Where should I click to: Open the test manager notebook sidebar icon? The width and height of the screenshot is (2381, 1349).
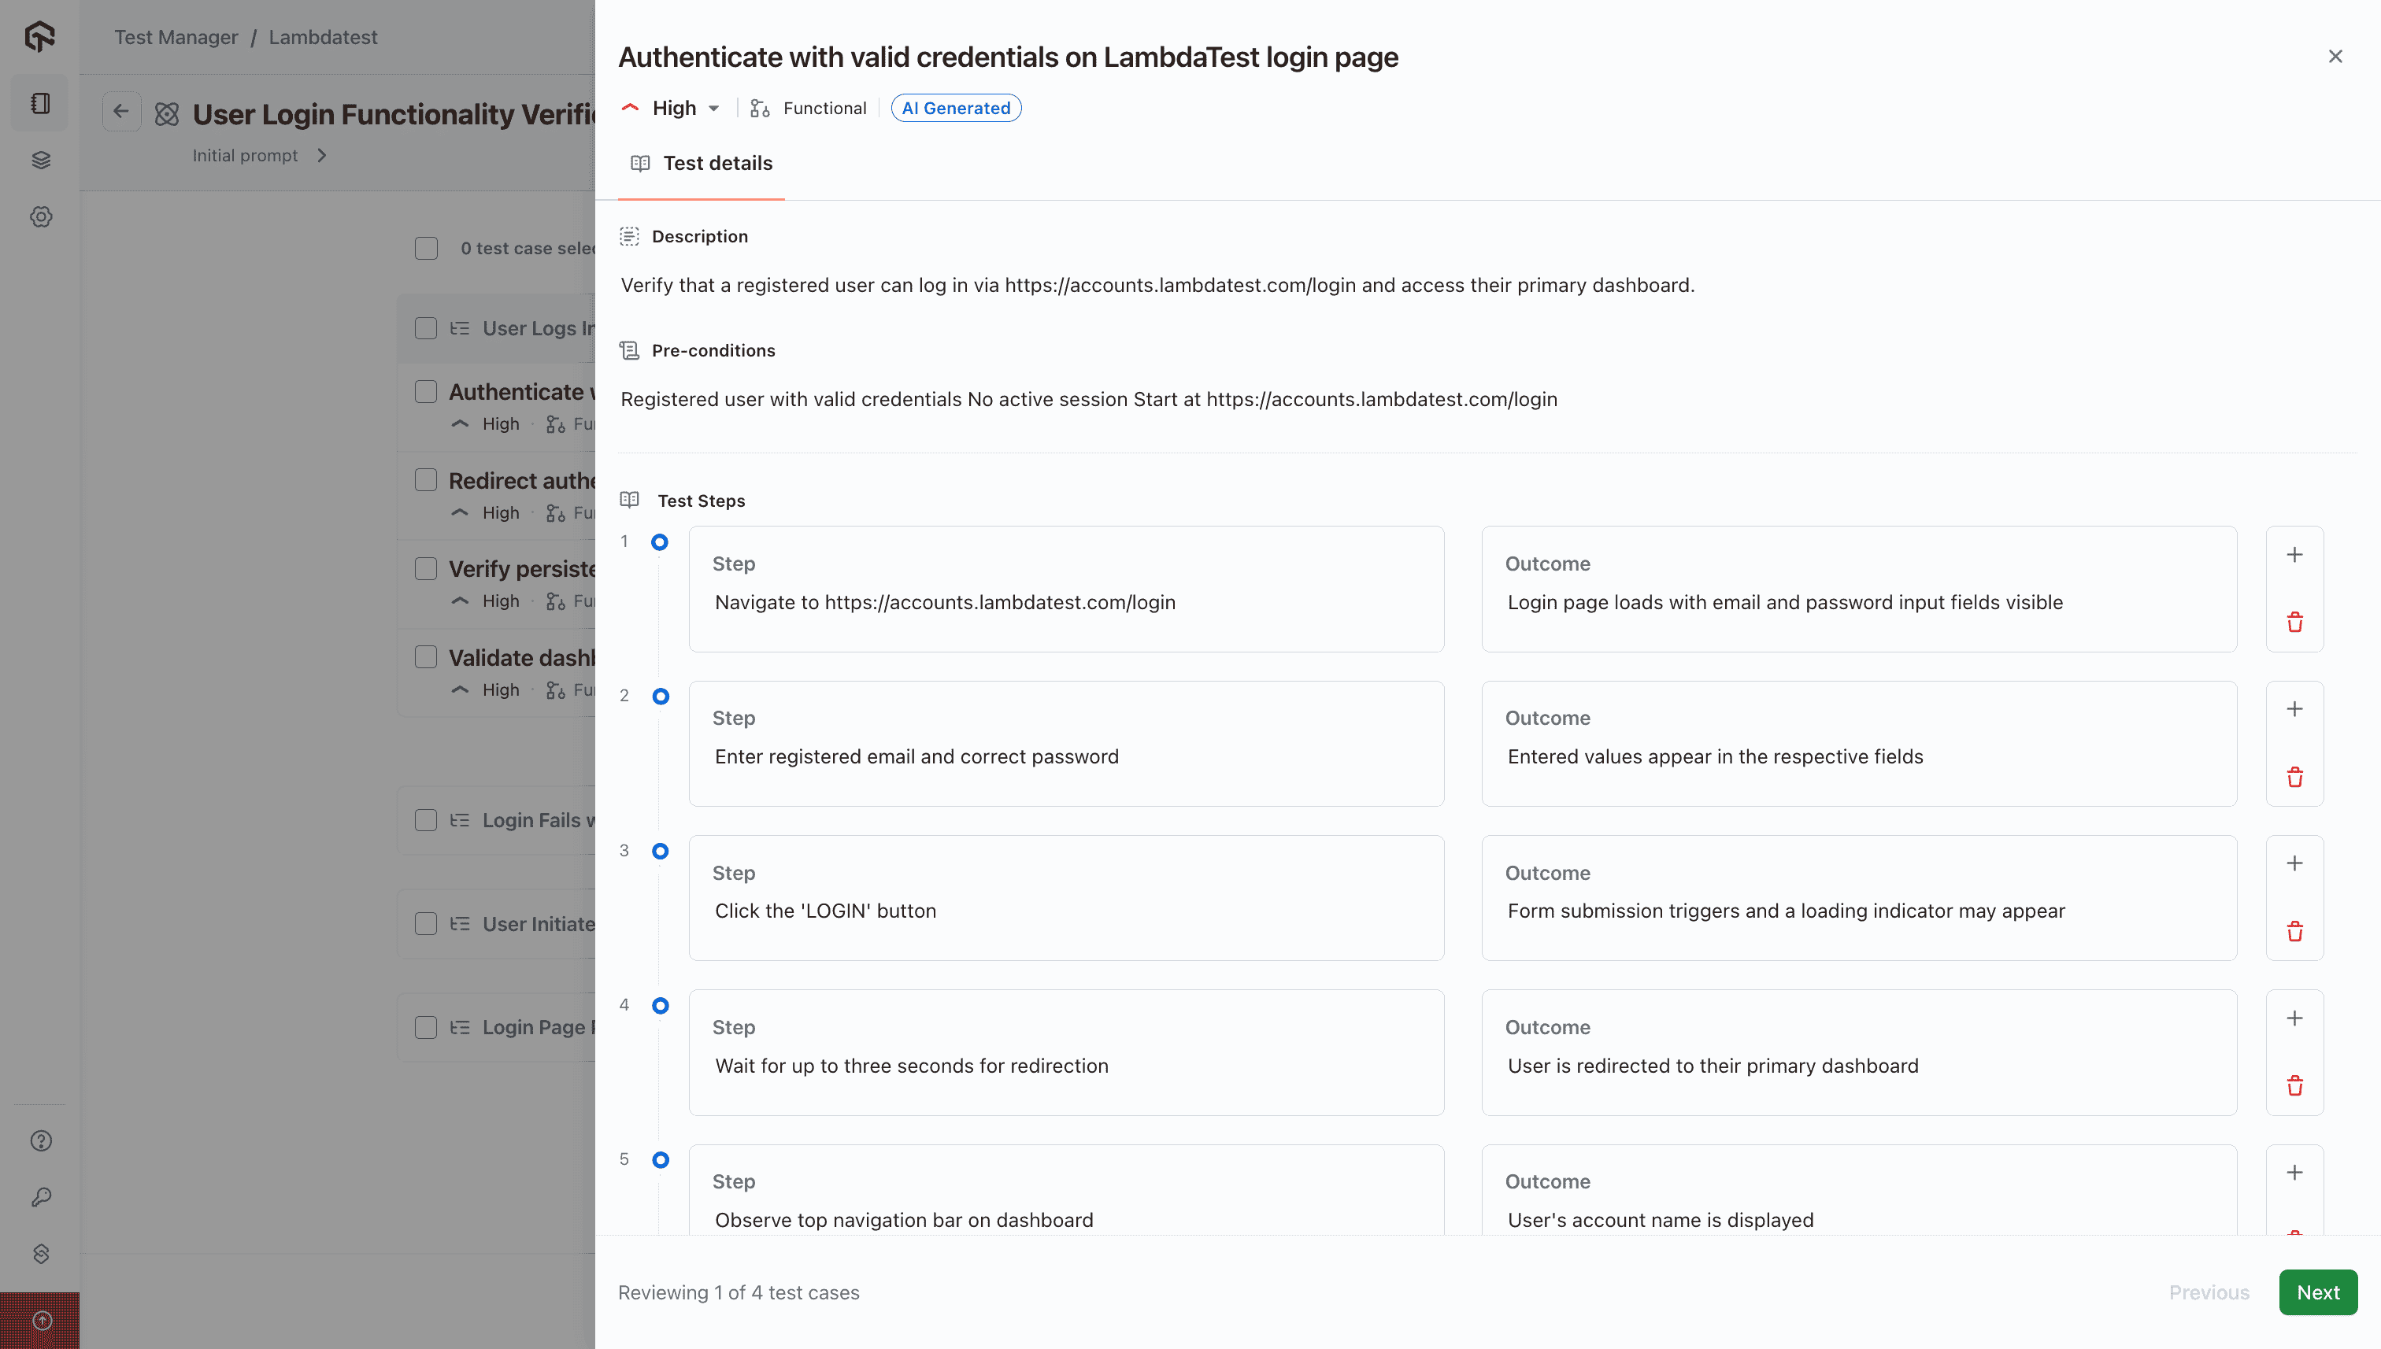(x=40, y=103)
